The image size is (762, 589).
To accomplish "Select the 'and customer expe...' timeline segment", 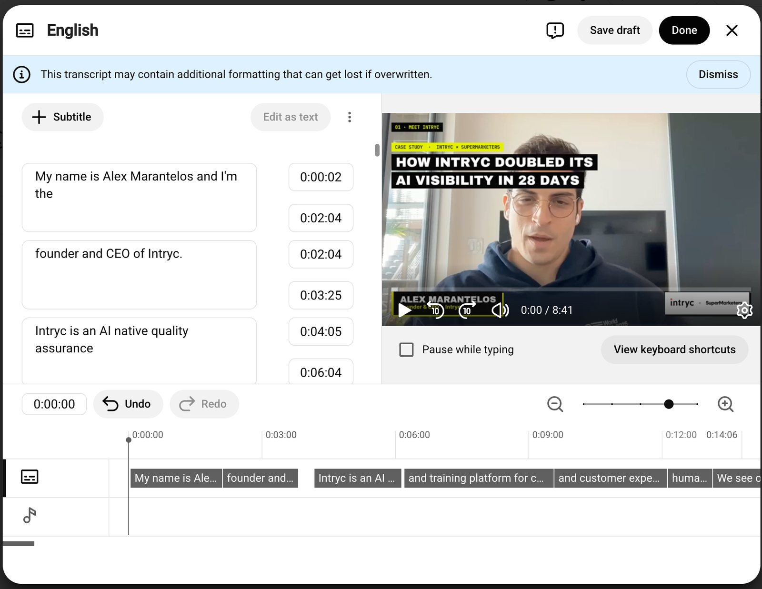I will pos(610,478).
